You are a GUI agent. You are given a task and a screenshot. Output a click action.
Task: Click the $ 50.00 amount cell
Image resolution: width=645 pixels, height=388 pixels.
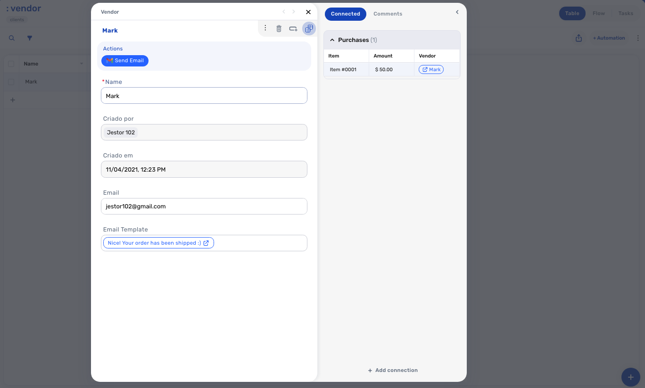(391, 70)
